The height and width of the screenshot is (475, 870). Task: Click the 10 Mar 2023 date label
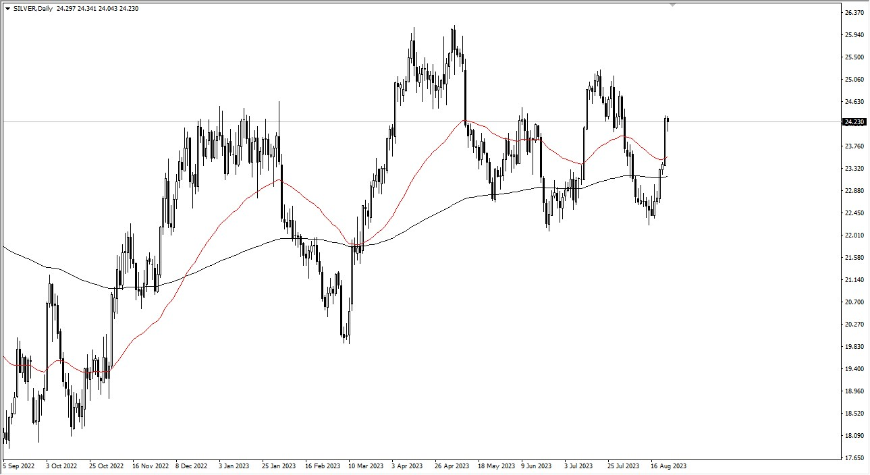tap(364, 466)
